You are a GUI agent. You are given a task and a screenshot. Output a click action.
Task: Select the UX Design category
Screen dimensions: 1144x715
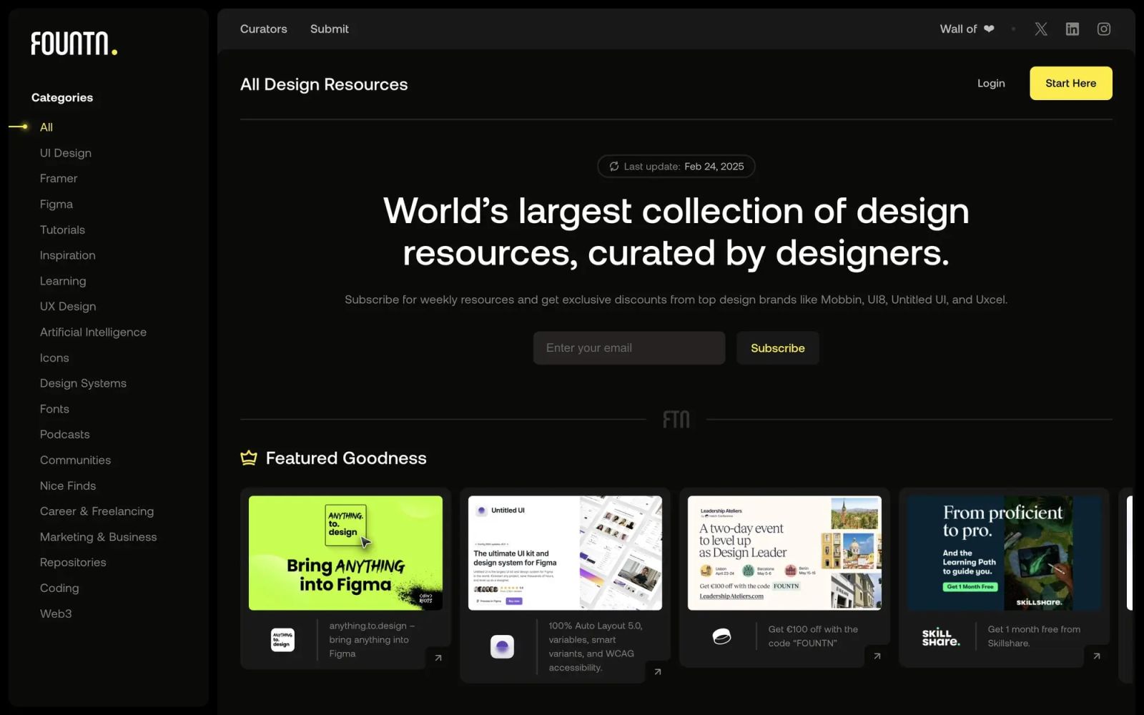pyautogui.click(x=68, y=307)
